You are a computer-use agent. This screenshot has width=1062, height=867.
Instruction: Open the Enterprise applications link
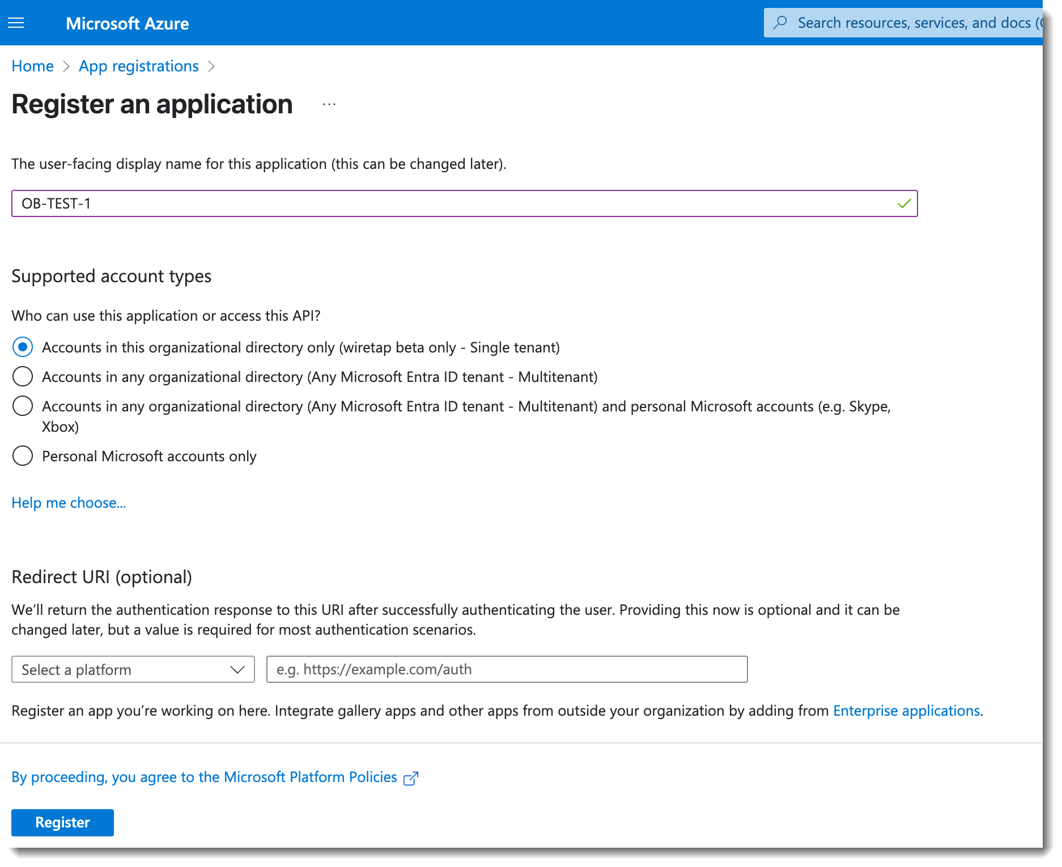click(x=906, y=711)
